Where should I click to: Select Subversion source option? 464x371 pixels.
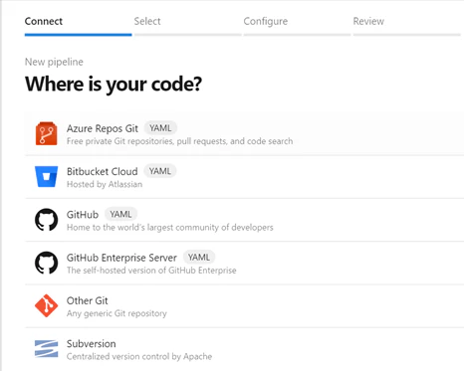point(244,349)
